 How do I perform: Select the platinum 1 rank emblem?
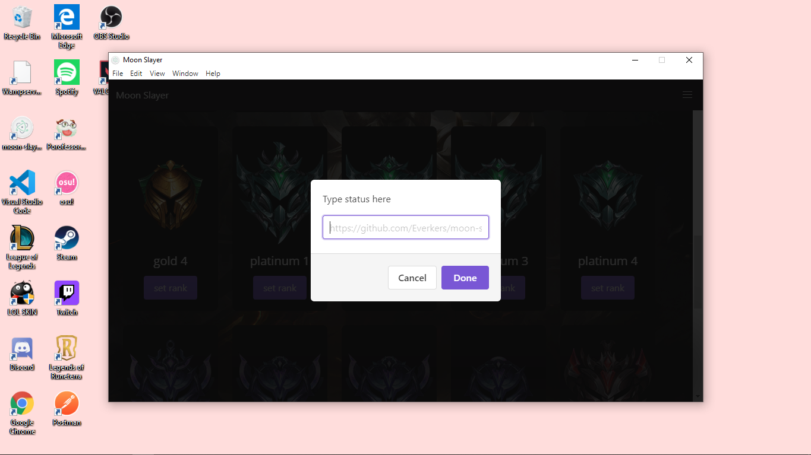point(280,193)
